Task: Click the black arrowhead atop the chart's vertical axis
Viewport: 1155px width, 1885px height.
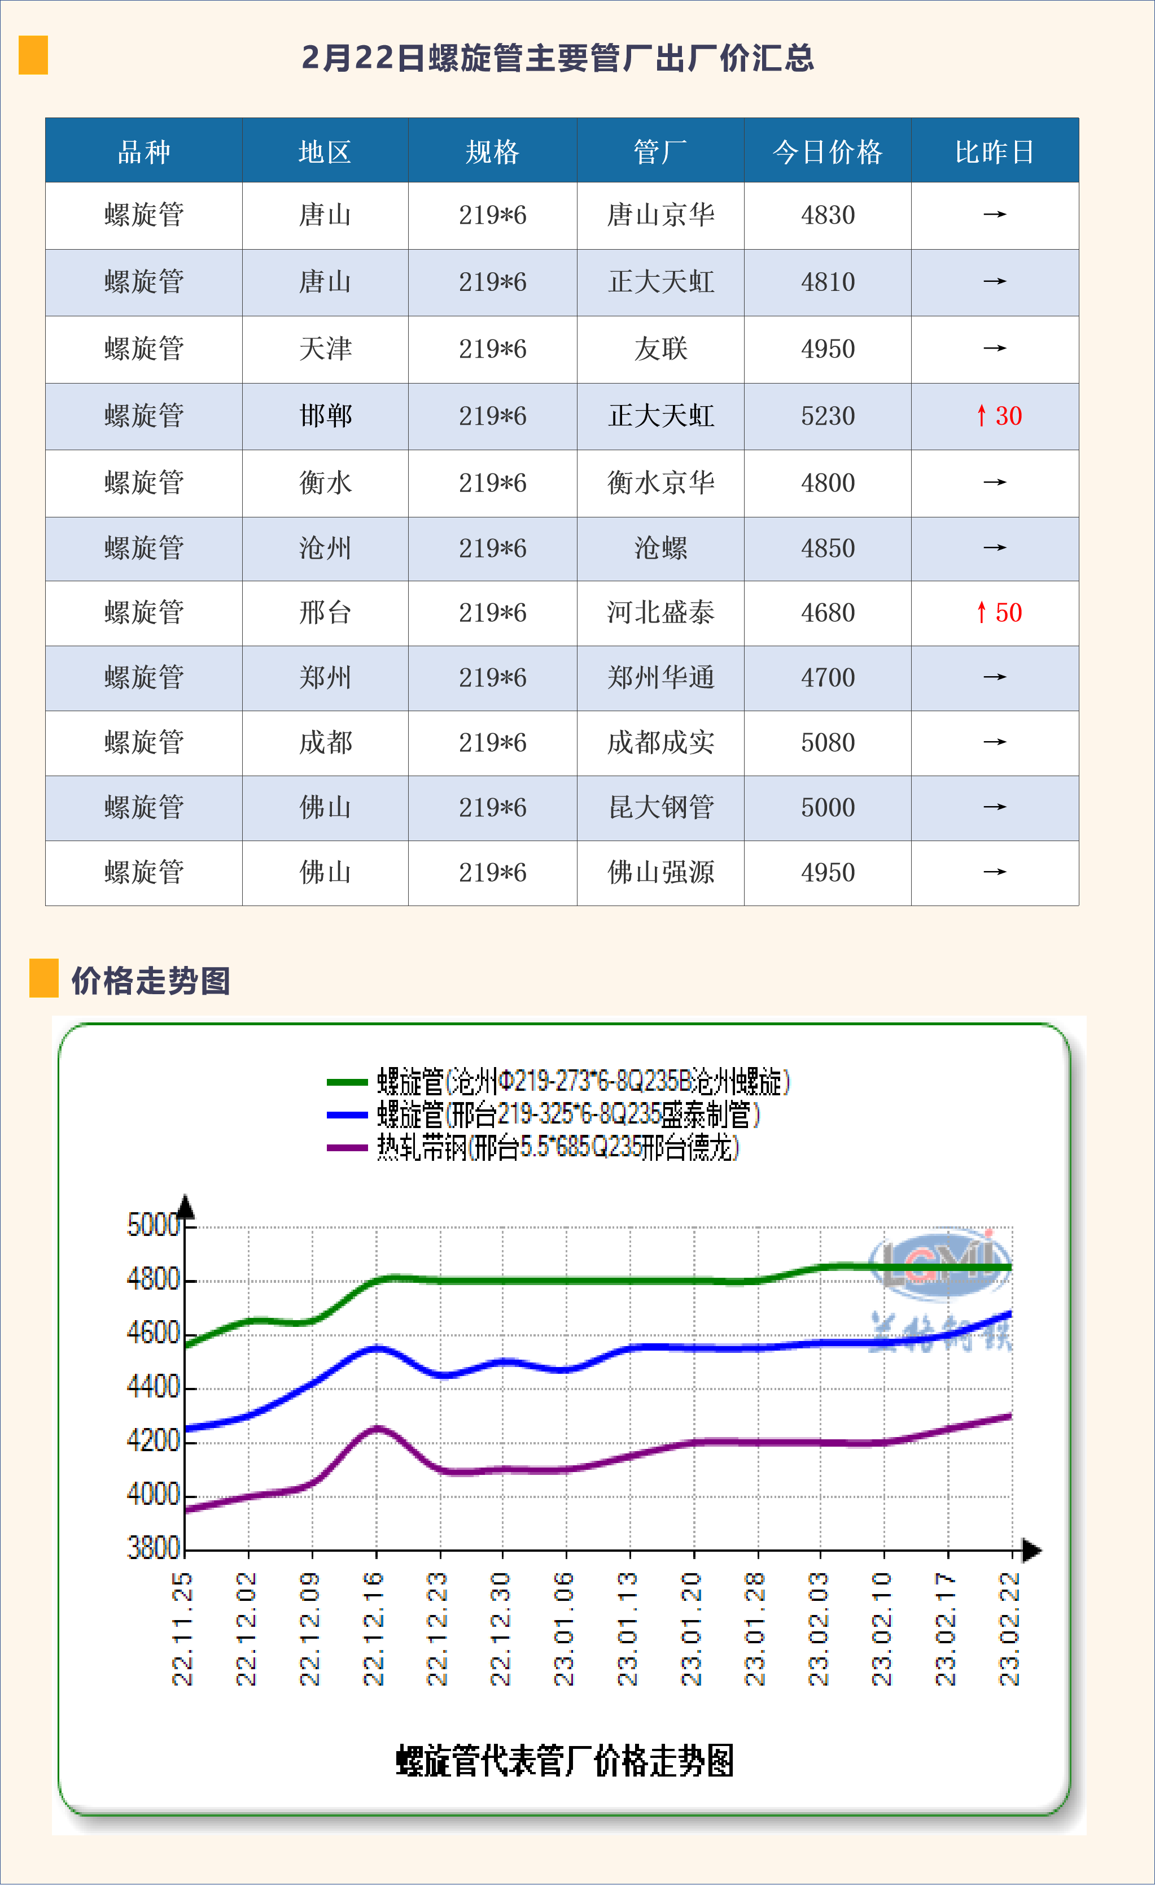Action: coord(186,1207)
